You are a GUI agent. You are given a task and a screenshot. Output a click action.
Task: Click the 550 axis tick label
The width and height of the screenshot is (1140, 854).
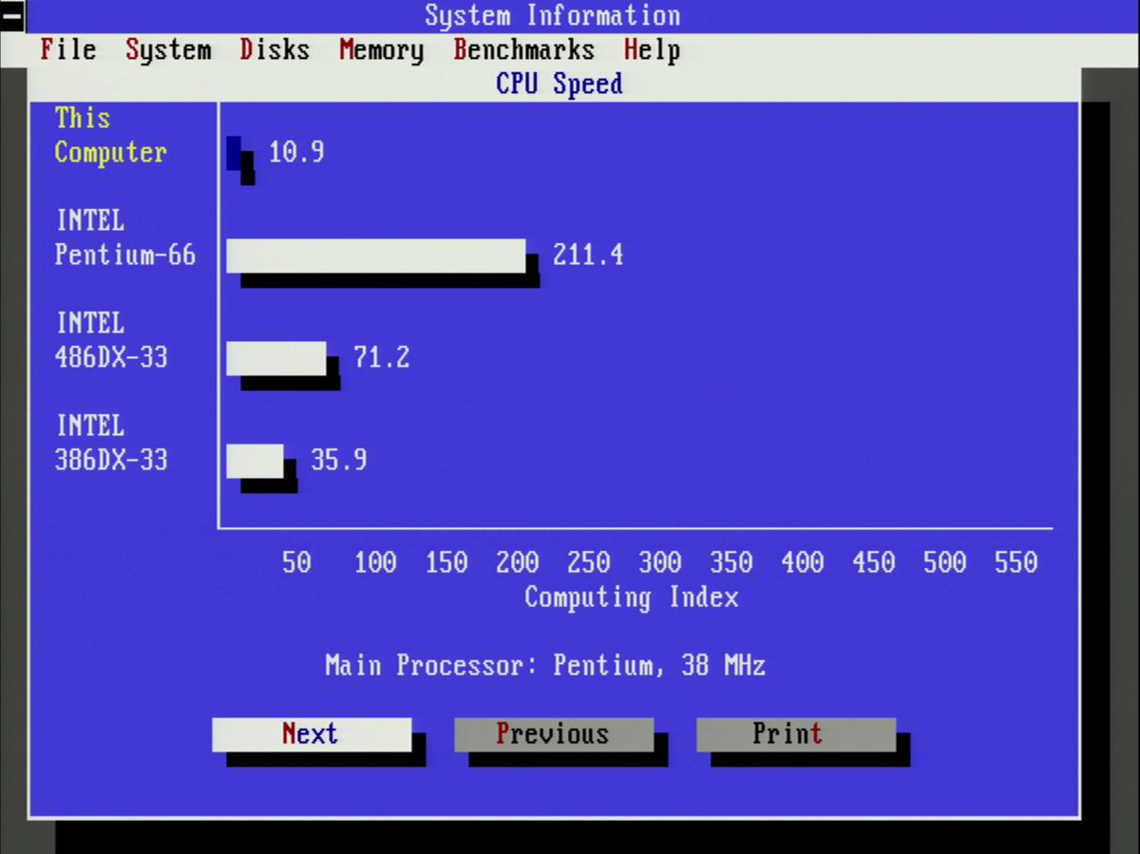(x=1016, y=562)
